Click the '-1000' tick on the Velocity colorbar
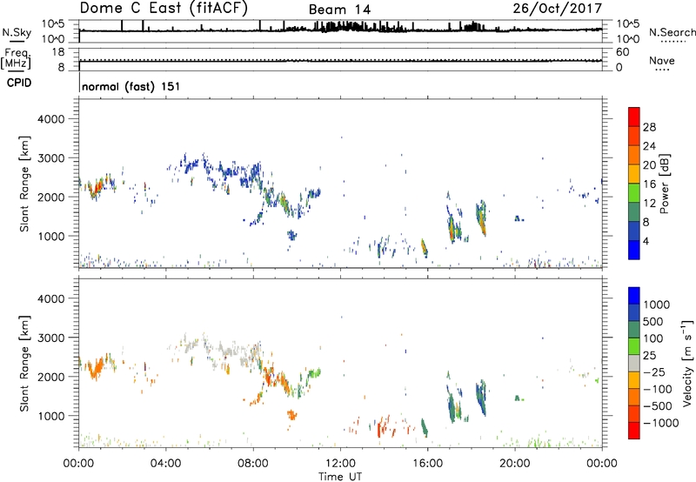 tap(660, 423)
